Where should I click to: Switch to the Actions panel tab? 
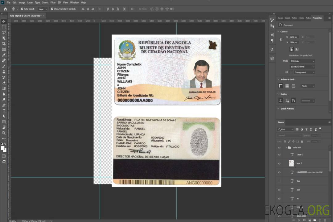[308, 18]
